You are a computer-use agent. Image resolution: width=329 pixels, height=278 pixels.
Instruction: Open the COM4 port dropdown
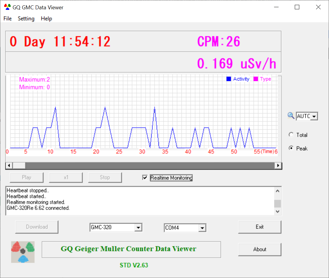click(x=202, y=228)
